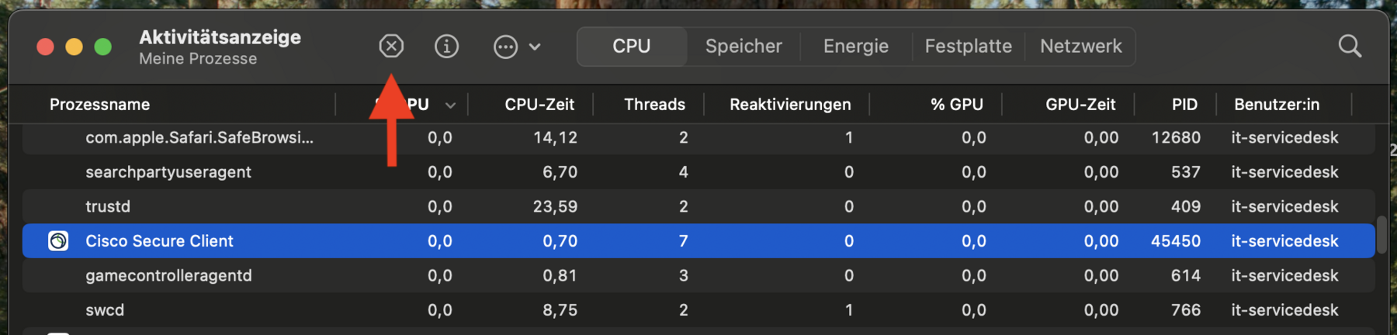Click the Cisco Secure Client app icon
This screenshot has height=335, width=1397.
58,241
